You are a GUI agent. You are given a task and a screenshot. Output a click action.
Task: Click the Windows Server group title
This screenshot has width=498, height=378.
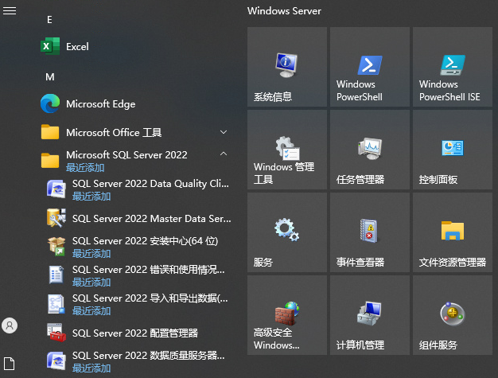pyautogui.click(x=284, y=11)
